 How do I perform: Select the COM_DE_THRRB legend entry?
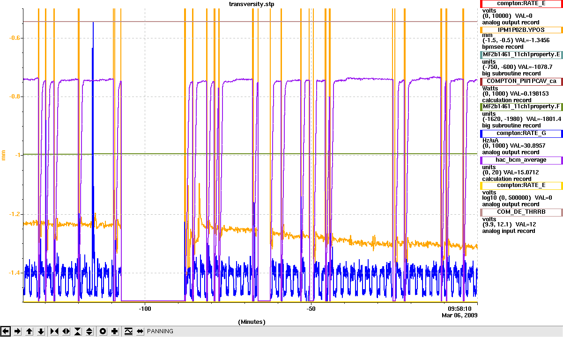(521, 212)
